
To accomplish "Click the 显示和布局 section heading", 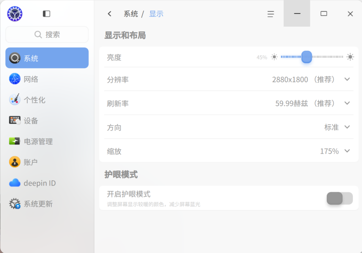I will [125, 36].
